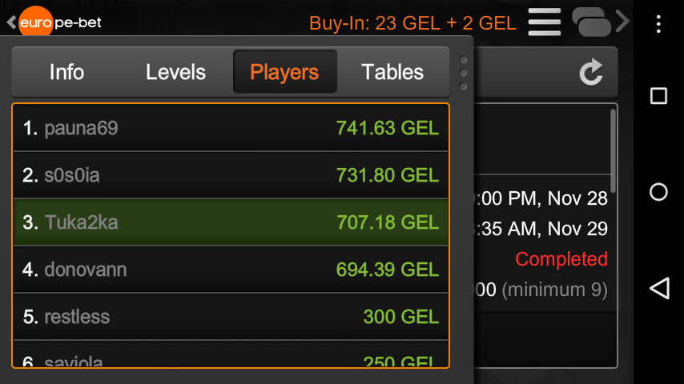Select player pauna69 row
This screenshot has height=384, width=684.
[231, 128]
